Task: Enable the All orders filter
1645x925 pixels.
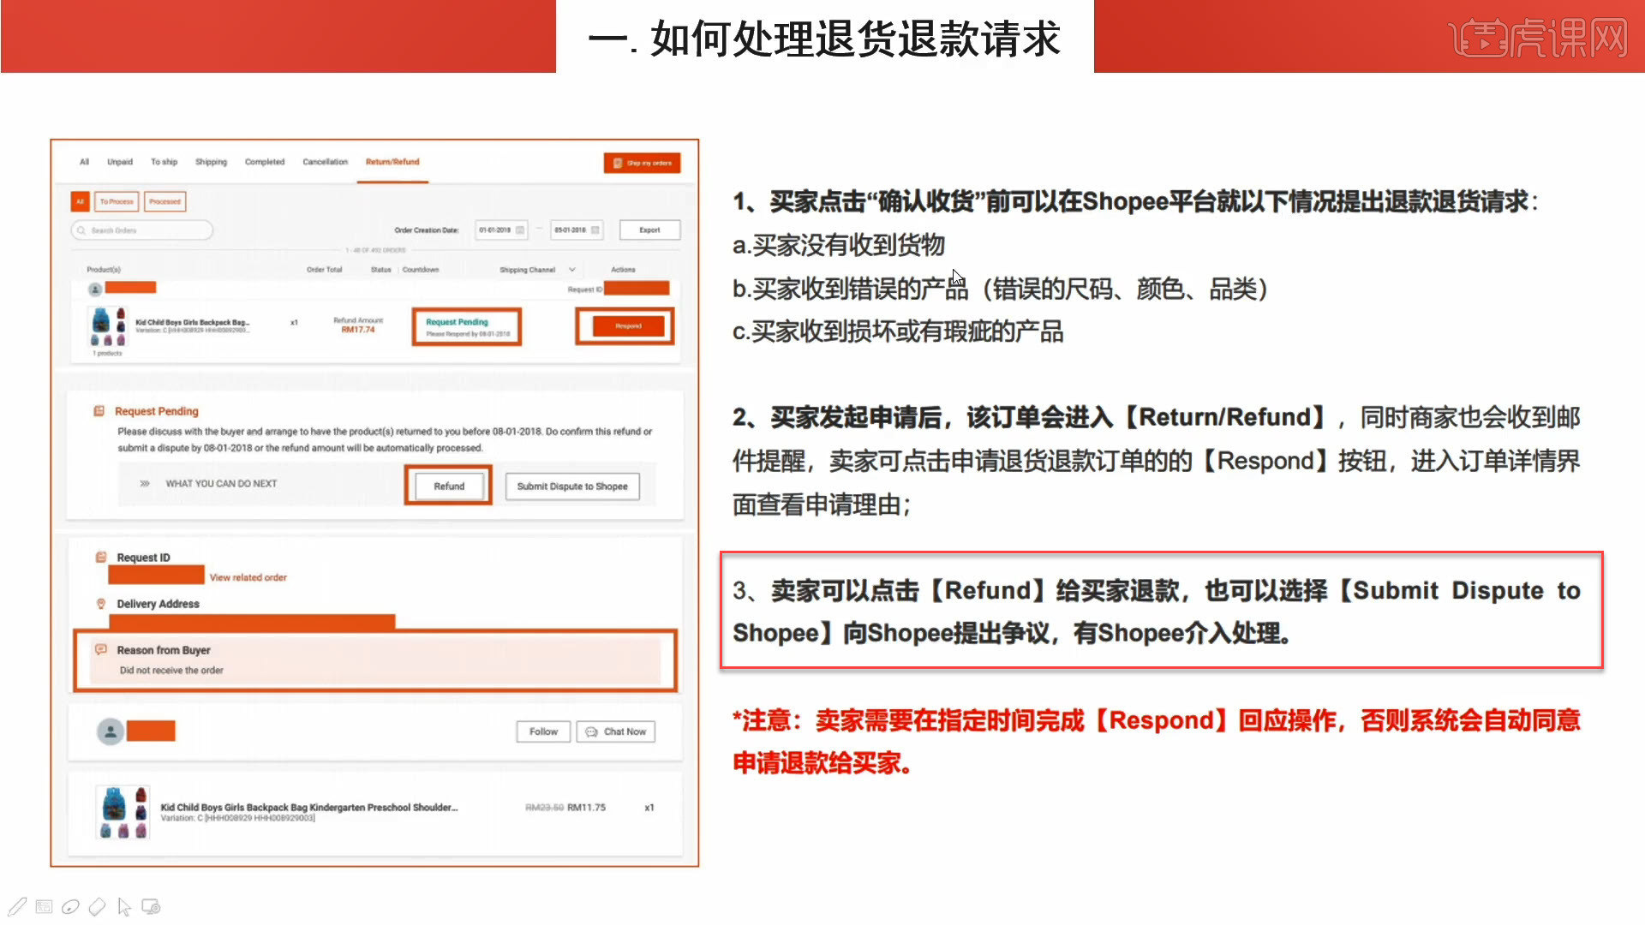Action: click(x=80, y=201)
